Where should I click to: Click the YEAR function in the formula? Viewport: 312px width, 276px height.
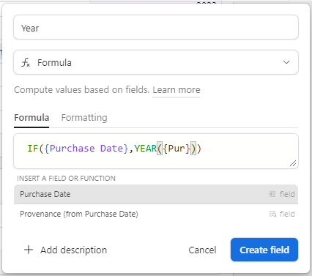click(145, 149)
